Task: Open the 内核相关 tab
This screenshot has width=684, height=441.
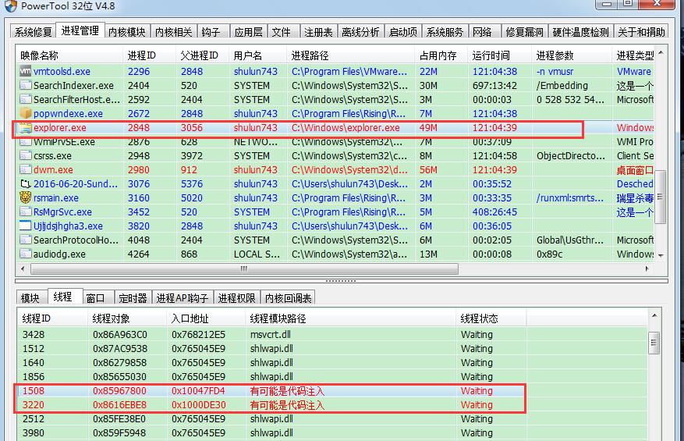Action: tap(173, 32)
